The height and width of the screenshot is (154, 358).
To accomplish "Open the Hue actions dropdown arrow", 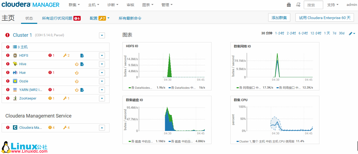I will (102, 73).
